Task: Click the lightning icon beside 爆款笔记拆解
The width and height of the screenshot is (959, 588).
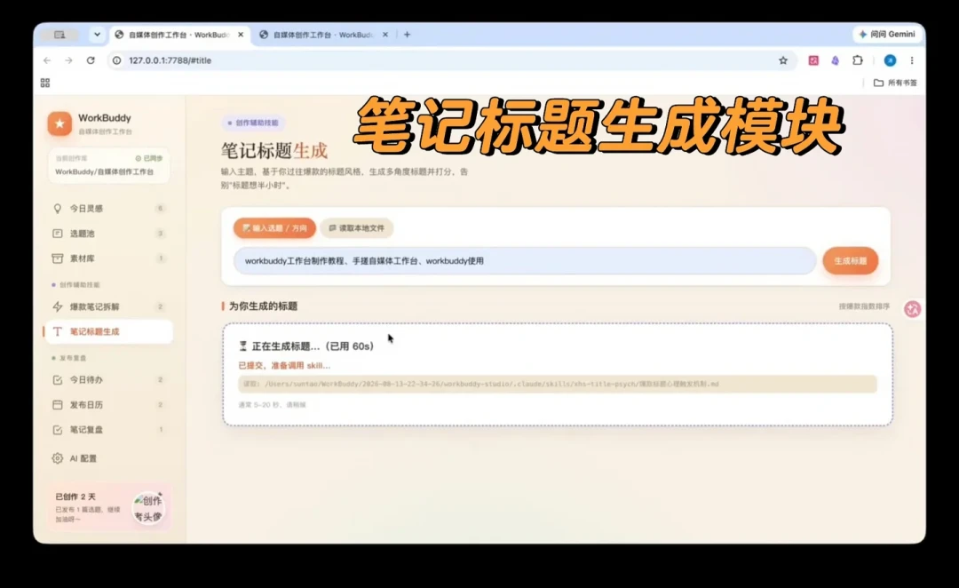Action: tap(58, 306)
